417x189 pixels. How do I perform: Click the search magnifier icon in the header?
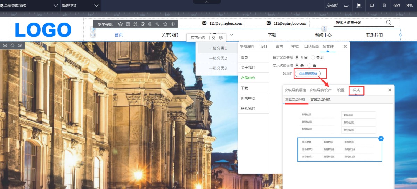coord(389,23)
